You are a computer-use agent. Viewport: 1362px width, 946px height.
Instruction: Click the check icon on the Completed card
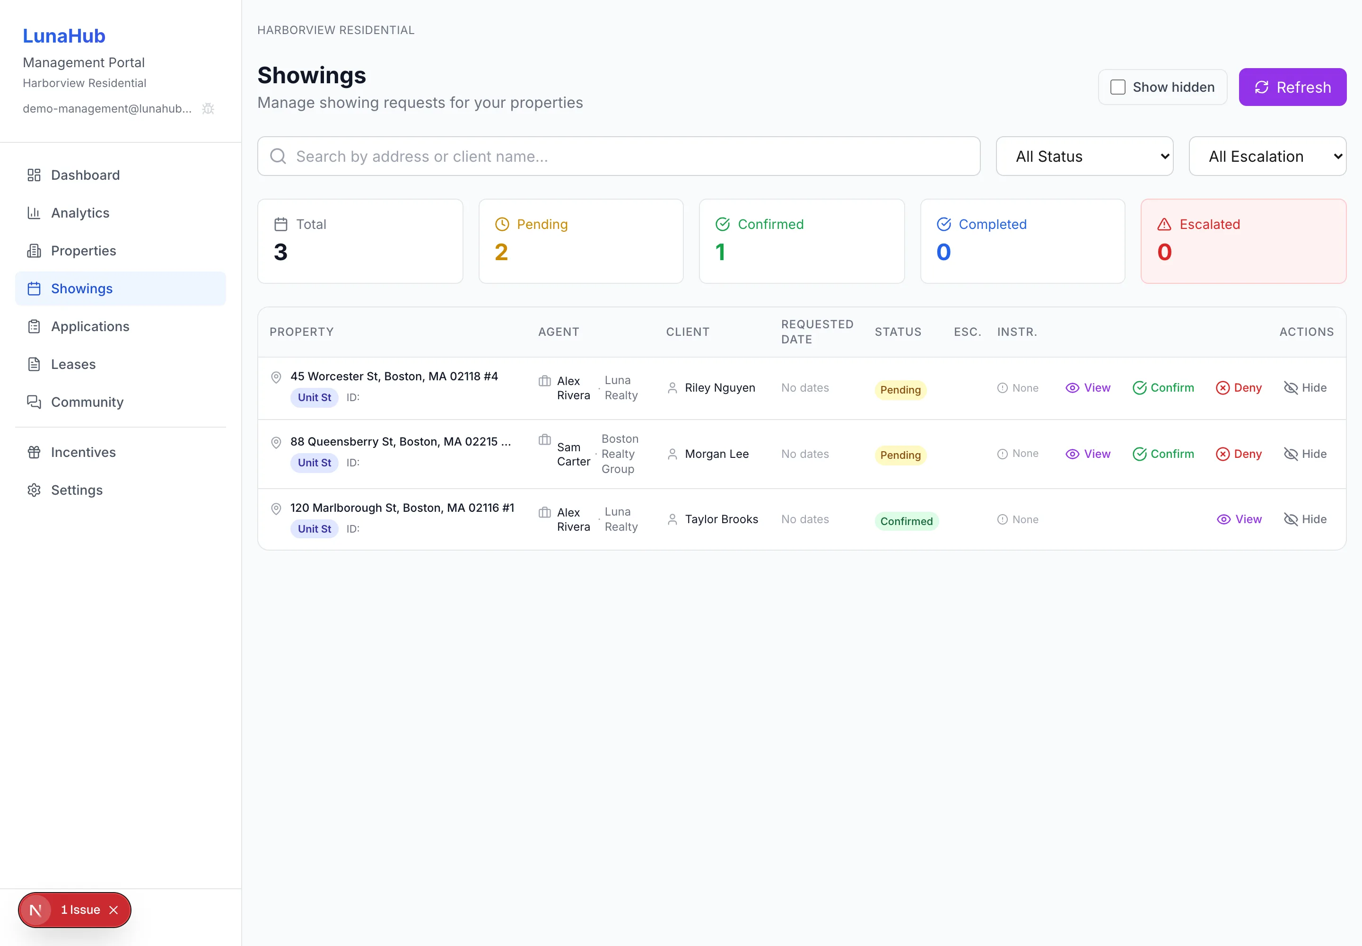tap(943, 224)
